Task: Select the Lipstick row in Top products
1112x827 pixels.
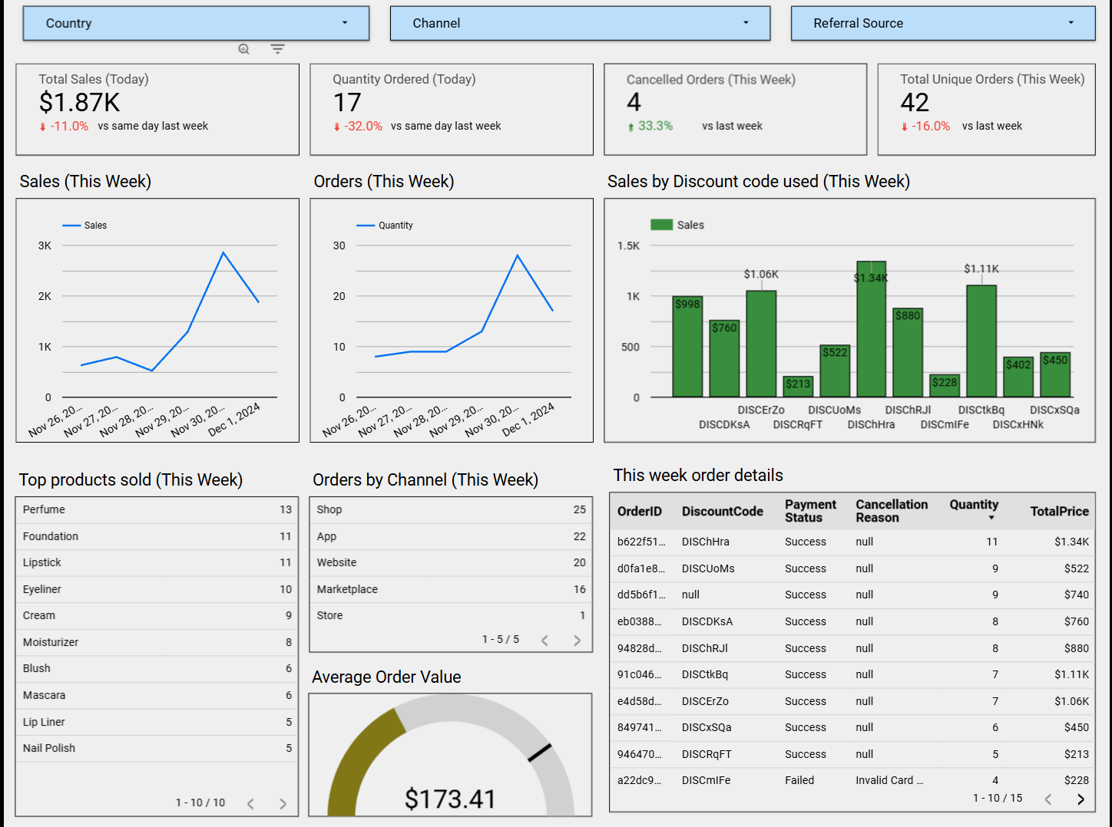Action: (157, 562)
